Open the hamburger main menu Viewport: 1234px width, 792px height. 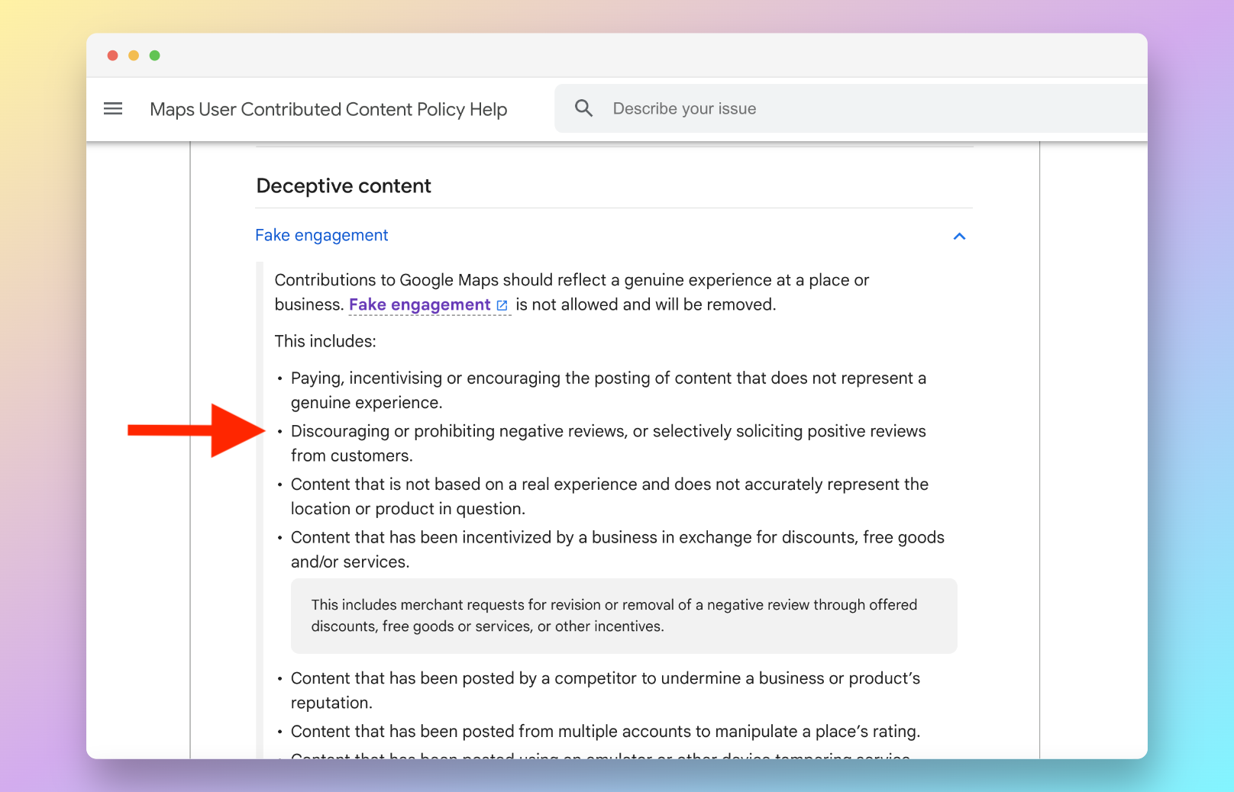pos(113,109)
